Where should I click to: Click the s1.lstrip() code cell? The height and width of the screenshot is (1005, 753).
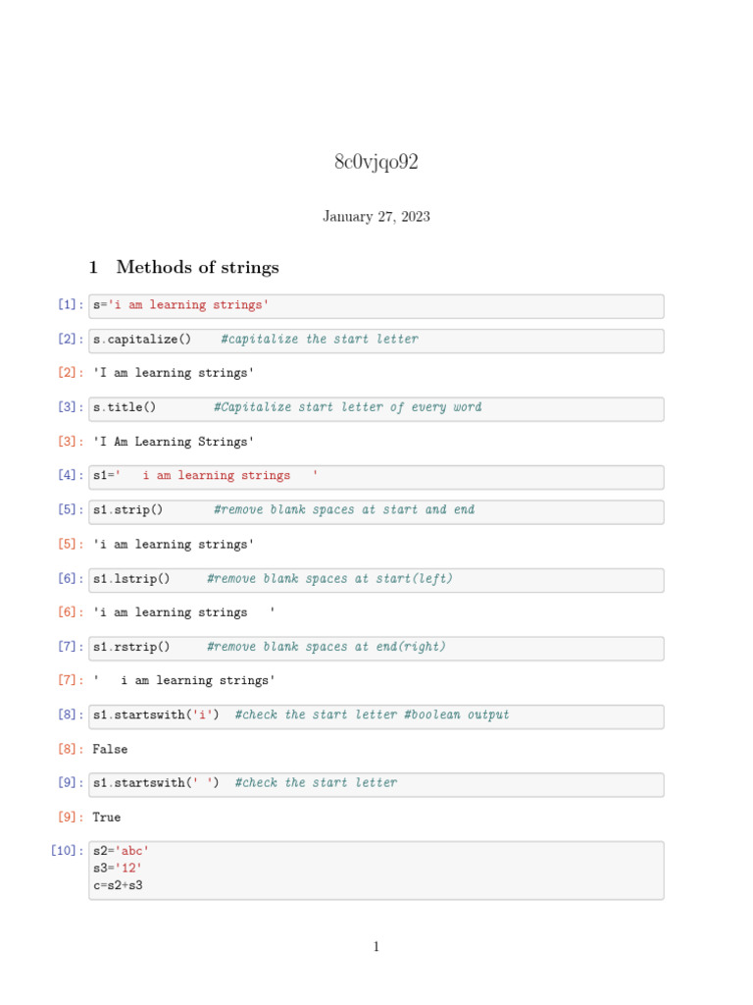376,580
